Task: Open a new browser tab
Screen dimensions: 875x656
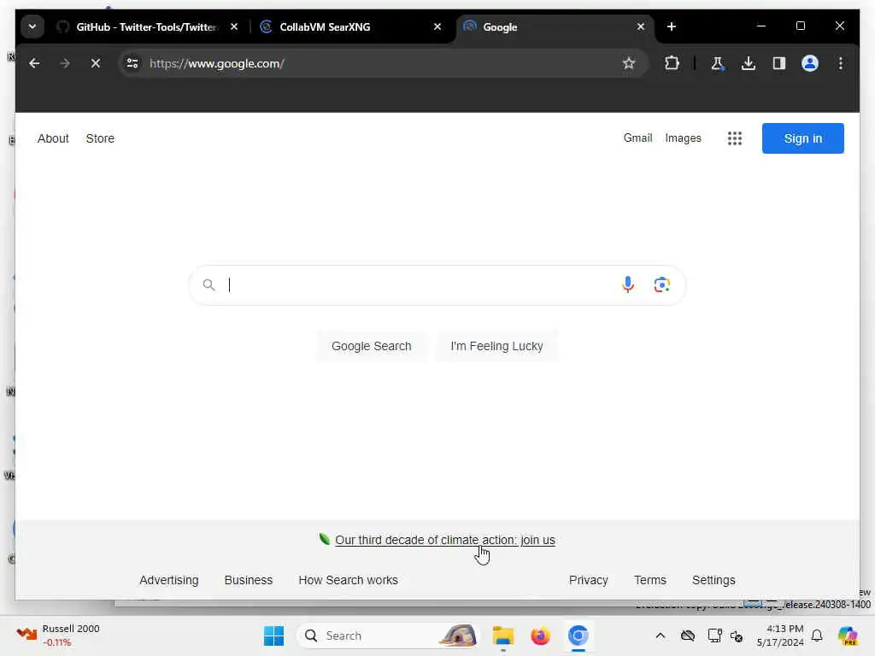Action: click(x=672, y=26)
